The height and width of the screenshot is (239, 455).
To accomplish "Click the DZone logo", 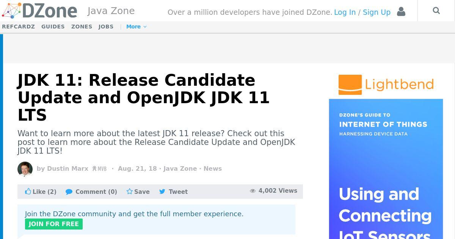I will tap(39, 11).
